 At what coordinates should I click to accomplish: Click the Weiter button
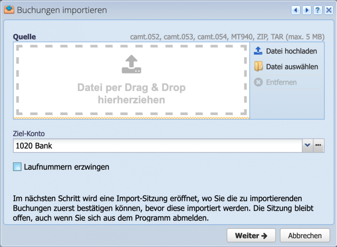tap(251, 235)
